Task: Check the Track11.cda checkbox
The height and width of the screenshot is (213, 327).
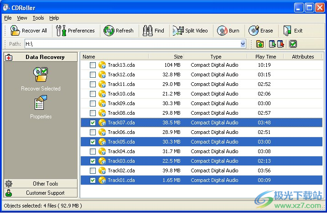Action: tap(93, 84)
